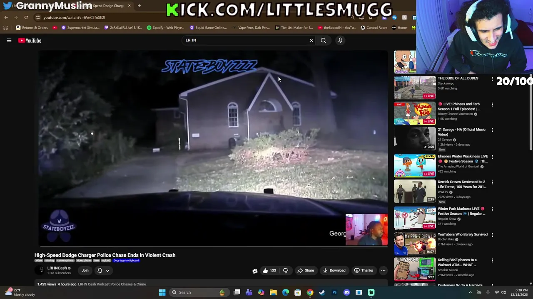Expand notification options chevron
The height and width of the screenshot is (299, 533).
107,270
